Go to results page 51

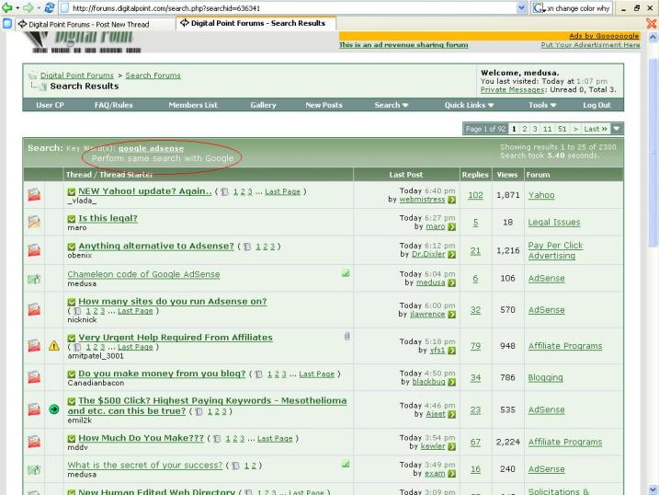click(x=562, y=129)
